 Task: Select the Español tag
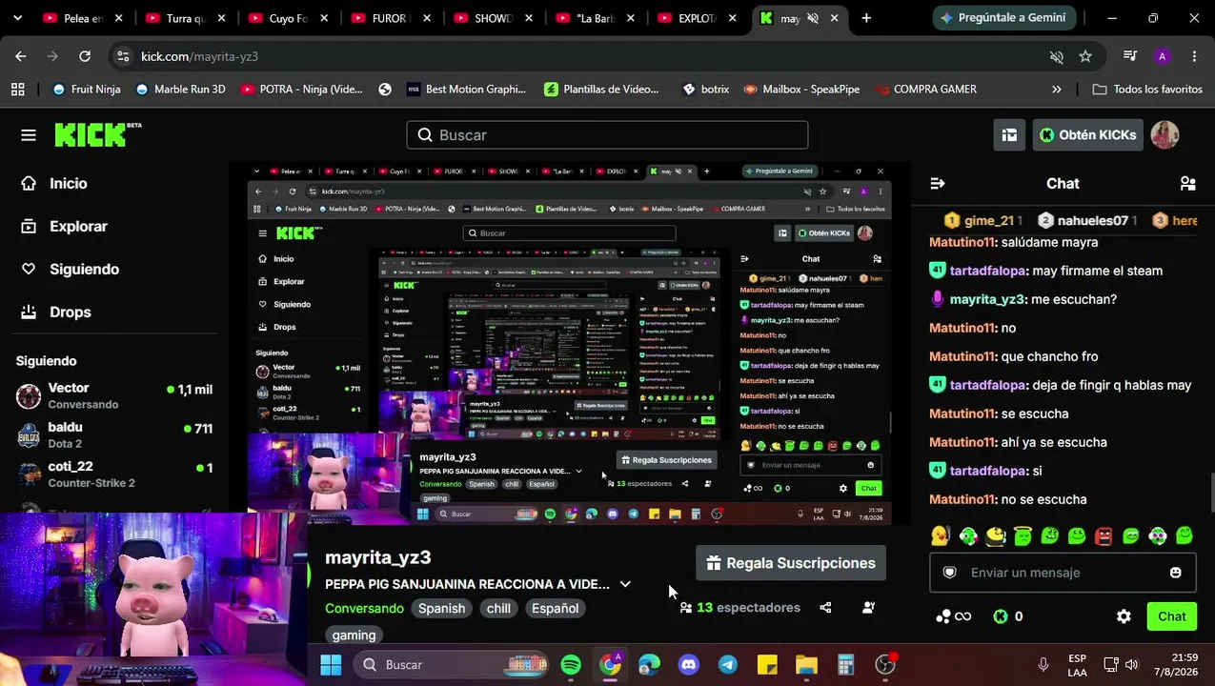click(x=555, y=608)
